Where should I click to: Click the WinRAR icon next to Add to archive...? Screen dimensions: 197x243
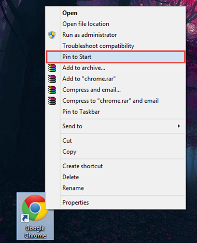point(52,68)
